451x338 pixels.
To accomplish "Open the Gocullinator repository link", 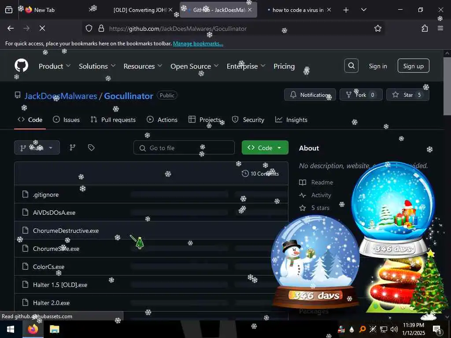I will 128,96.
